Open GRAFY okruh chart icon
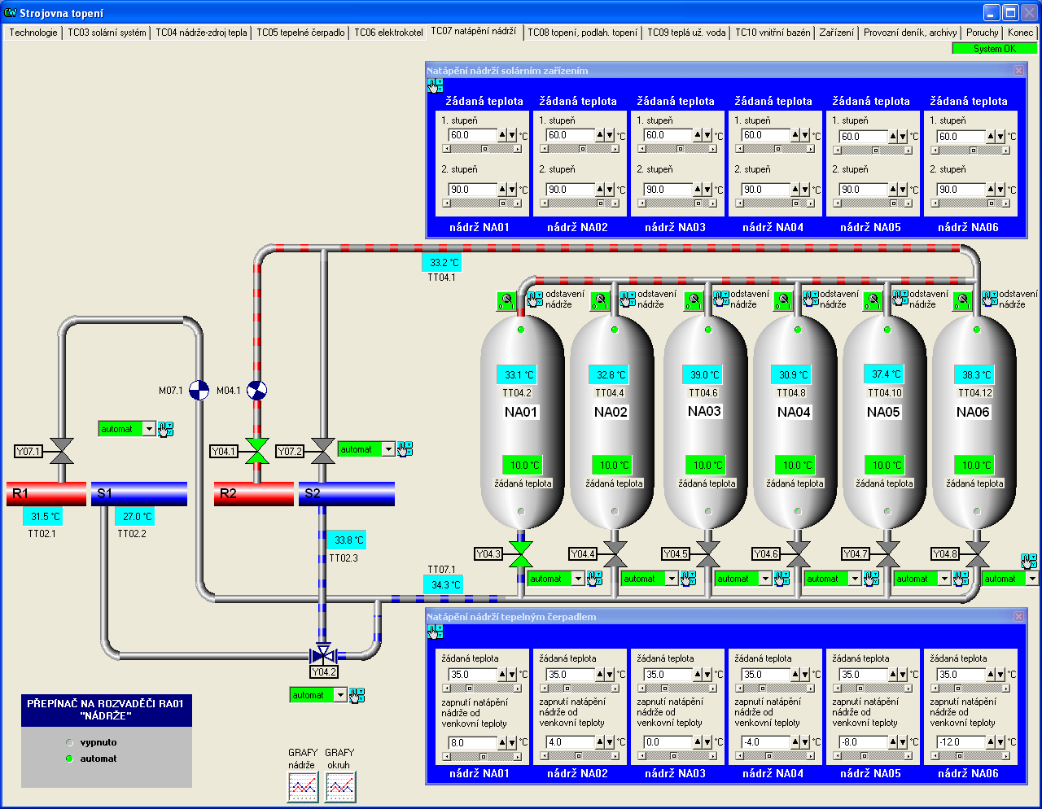 340,786
